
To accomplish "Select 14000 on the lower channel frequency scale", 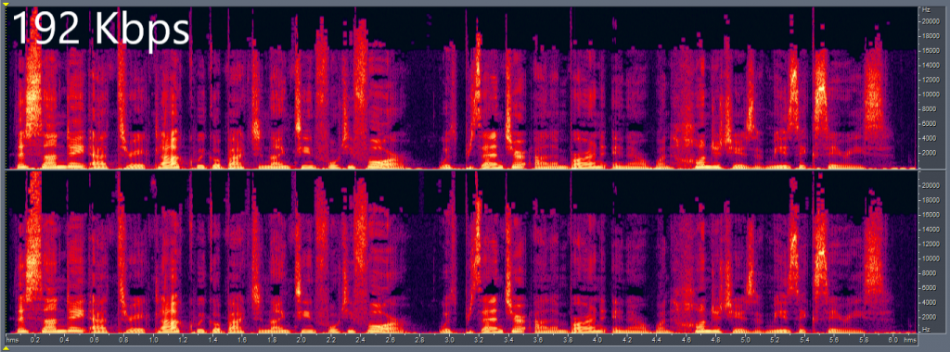I will [x=930, y=229].
